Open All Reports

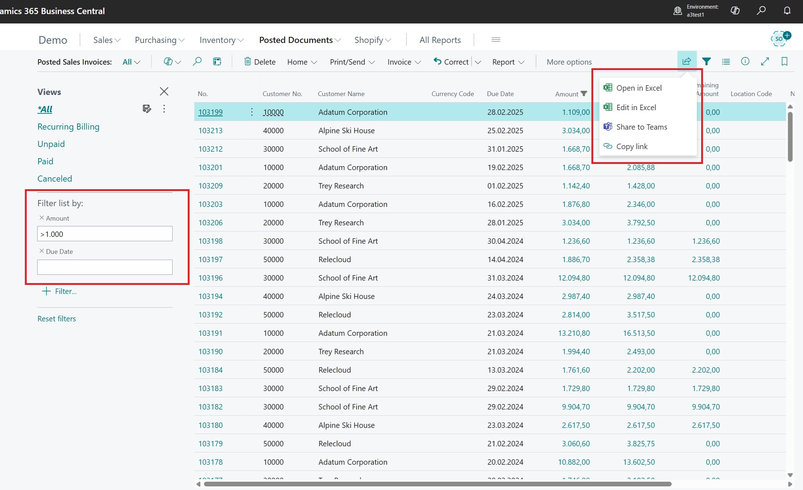(x=440, y=40)
